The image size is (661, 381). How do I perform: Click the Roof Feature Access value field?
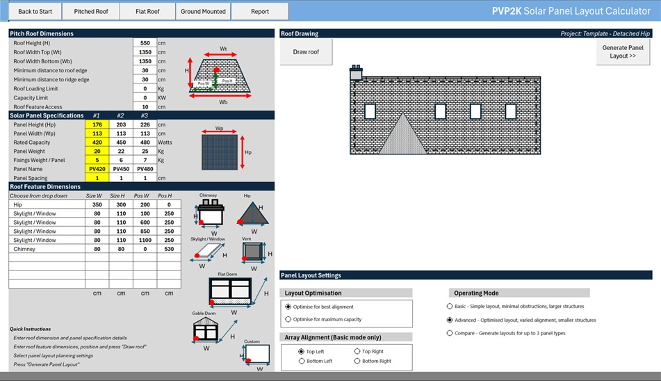coord(145,106)
